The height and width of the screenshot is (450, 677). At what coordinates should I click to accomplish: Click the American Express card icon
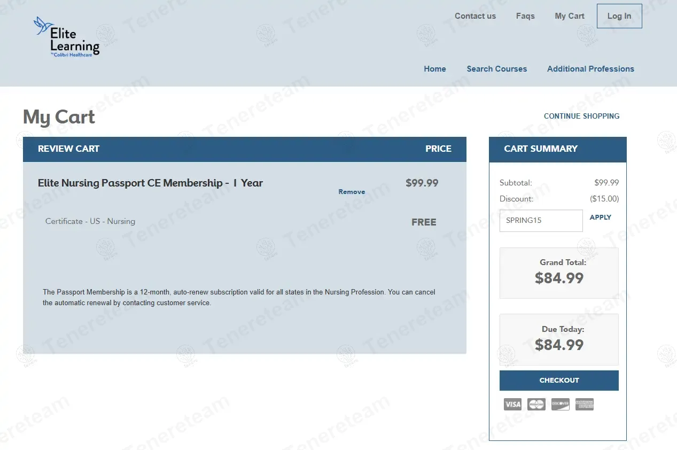[x=585, y=404]
